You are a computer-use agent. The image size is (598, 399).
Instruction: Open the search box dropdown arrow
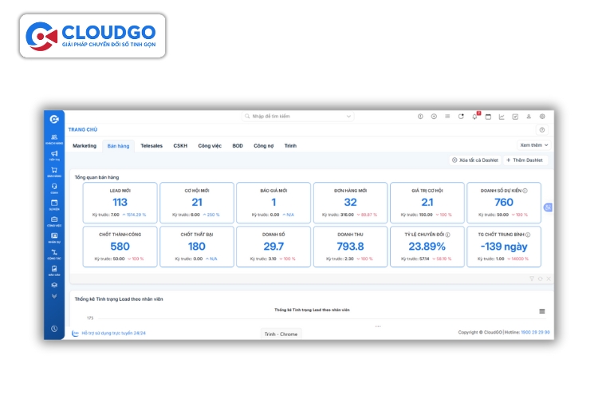click(x=348, y=117)
